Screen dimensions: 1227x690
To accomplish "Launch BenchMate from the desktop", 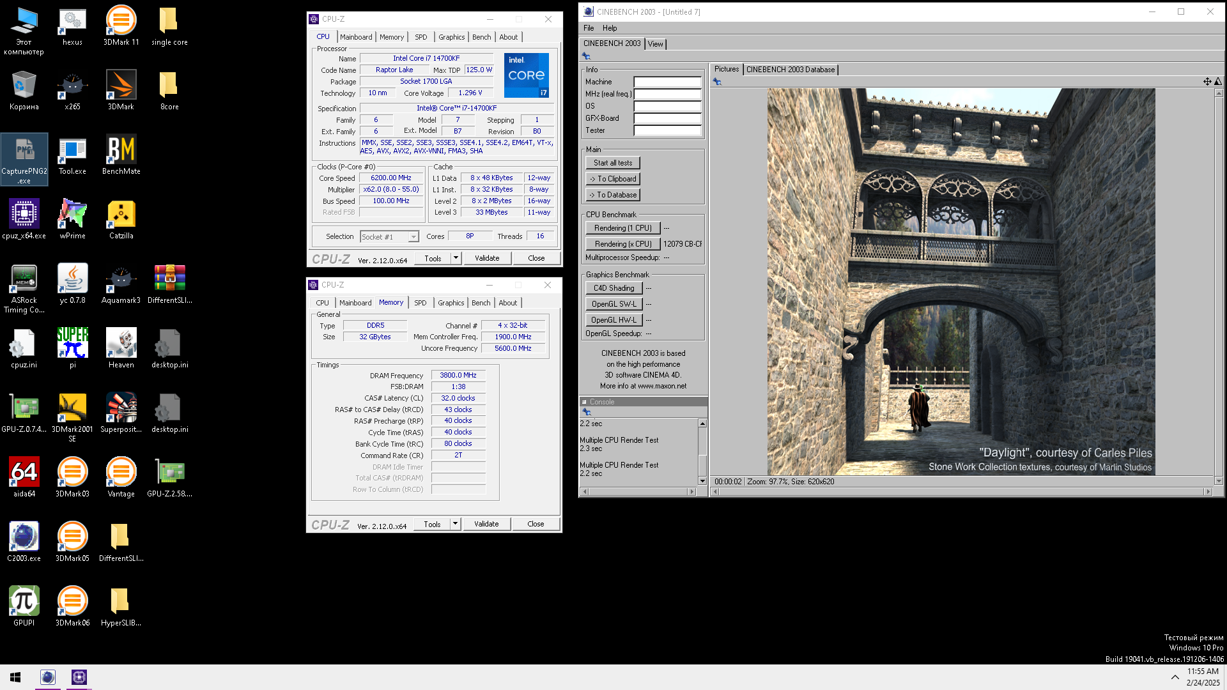I will click(x=121, y=155).
